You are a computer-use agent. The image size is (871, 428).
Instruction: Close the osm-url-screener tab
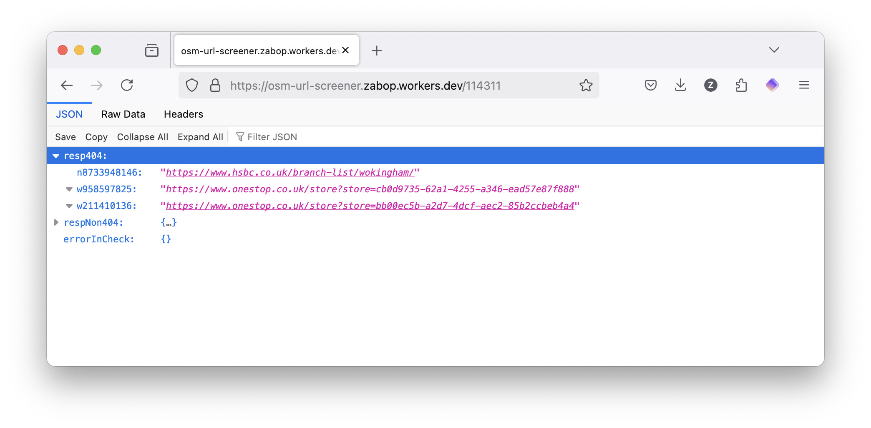[x=345, y=50]
